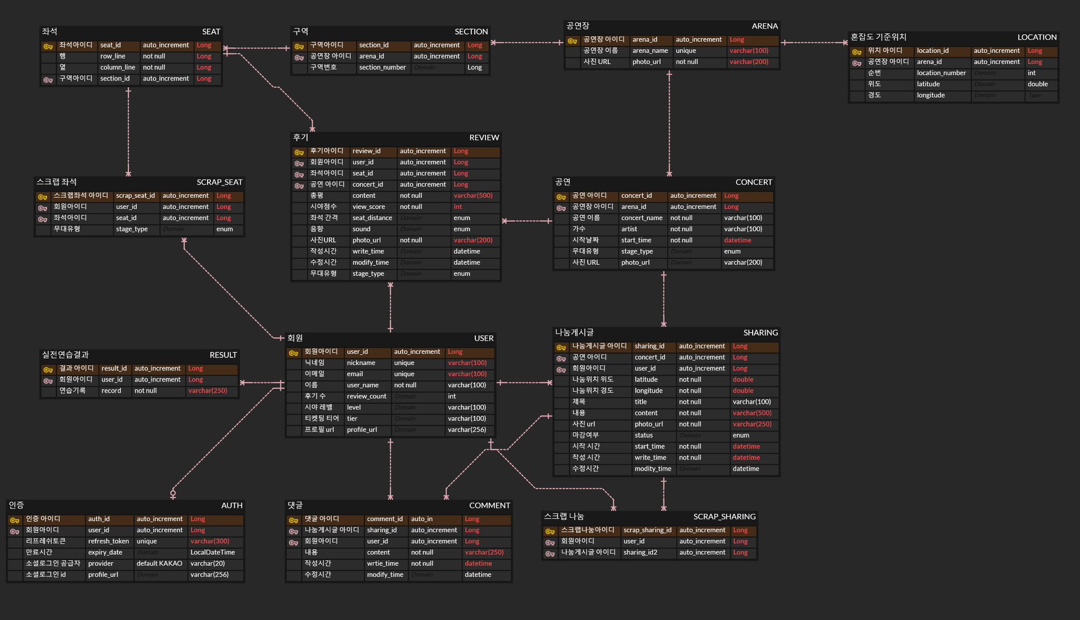
Task: Click the concert_name column in CONCERT table
Action: (x=641, y=218)
